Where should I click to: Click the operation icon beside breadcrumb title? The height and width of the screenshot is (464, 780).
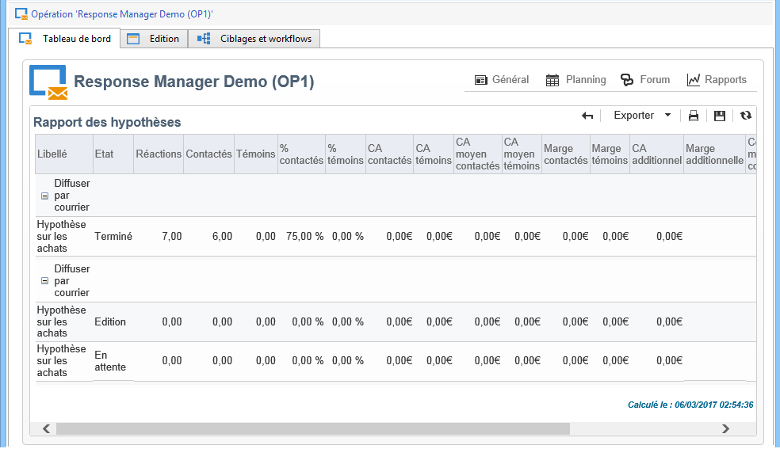pyautogui.click(x=21, y=14)
